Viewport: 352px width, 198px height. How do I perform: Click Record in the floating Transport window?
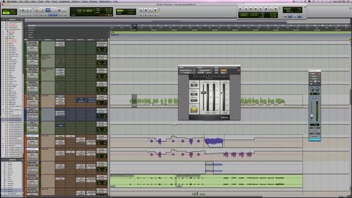click(276, 9)
